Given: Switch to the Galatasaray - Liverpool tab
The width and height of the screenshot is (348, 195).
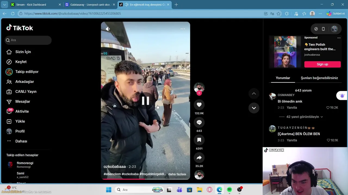Looking at the screenshot, I should point(90,5).
